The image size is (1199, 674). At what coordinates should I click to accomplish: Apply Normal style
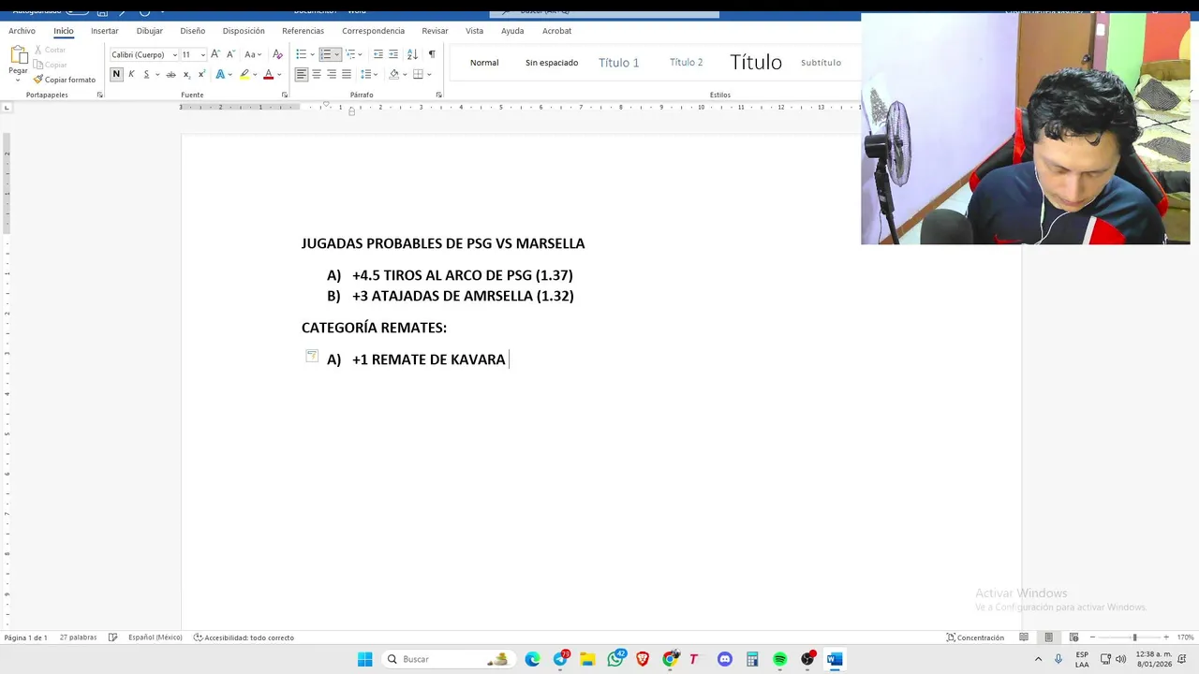point(484,63)
